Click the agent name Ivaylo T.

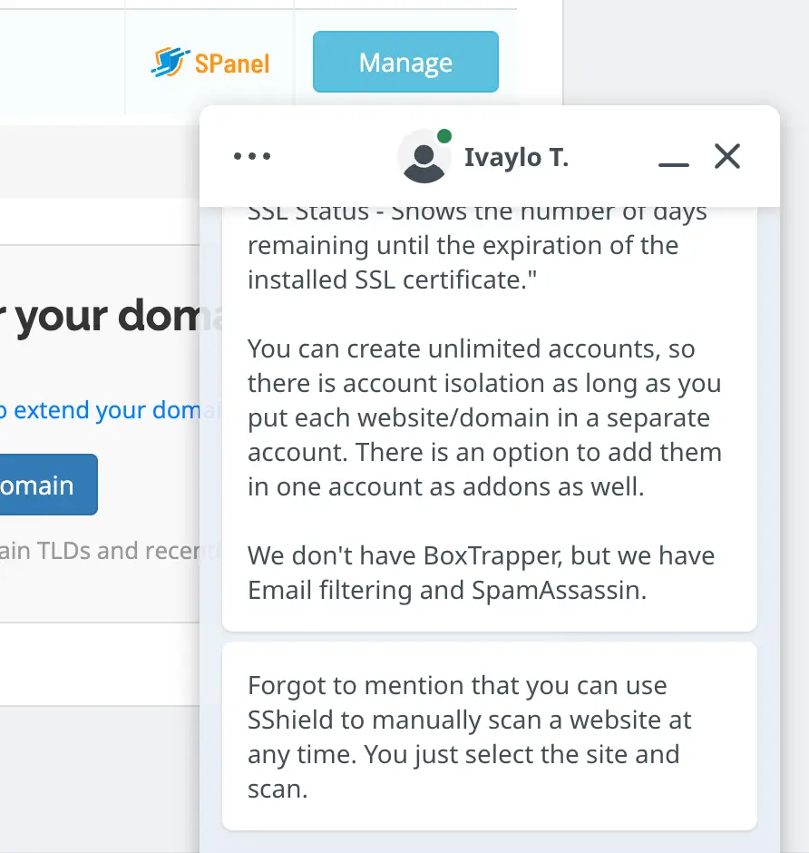coord(516,158)
